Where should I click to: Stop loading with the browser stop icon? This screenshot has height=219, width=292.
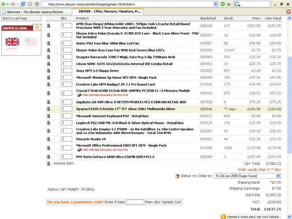(x=30, y=4)
